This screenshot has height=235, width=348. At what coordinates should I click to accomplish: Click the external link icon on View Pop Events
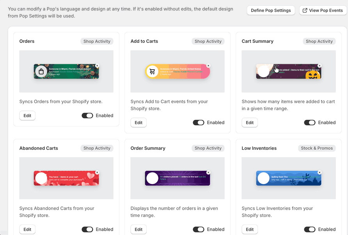tap(305, 11)
